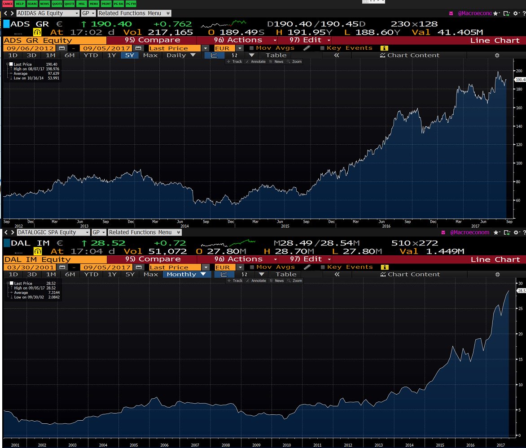Click the yellow info icon beside Key Events in ADS GR panel
Viewport: 526px width, 448px height.
[384, 48]
